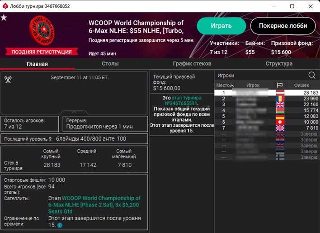Click the Самый маленький stack value

coord(124,165)
